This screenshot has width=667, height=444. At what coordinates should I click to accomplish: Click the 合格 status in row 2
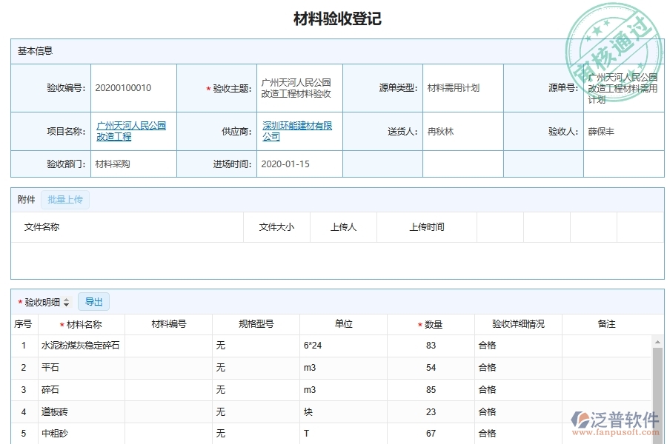[488, 368]
